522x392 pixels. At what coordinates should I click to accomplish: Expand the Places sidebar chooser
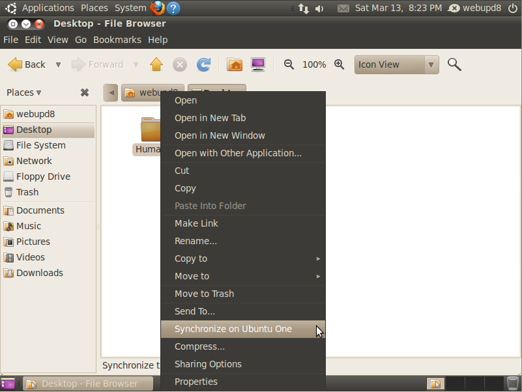point(23,92)
